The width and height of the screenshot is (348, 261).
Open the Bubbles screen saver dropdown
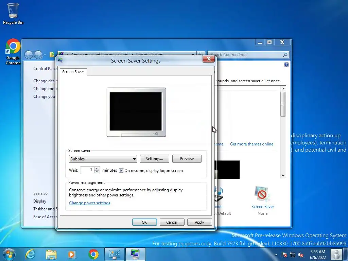click(103, 159)
